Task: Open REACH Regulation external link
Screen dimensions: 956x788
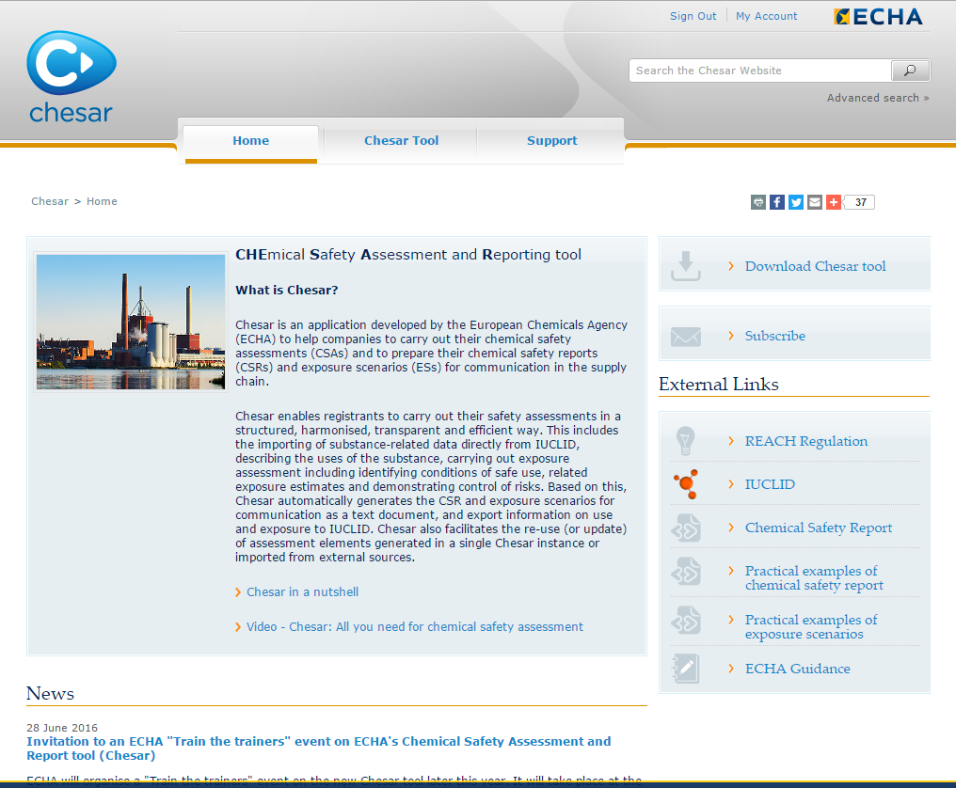Action: (x=806, y=441)
